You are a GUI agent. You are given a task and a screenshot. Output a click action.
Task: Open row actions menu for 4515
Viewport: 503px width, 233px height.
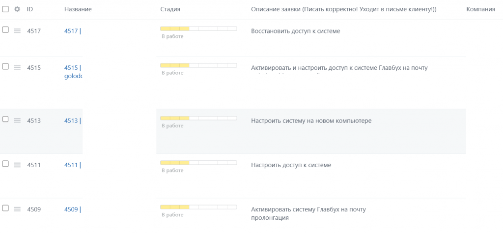(17, 67)
